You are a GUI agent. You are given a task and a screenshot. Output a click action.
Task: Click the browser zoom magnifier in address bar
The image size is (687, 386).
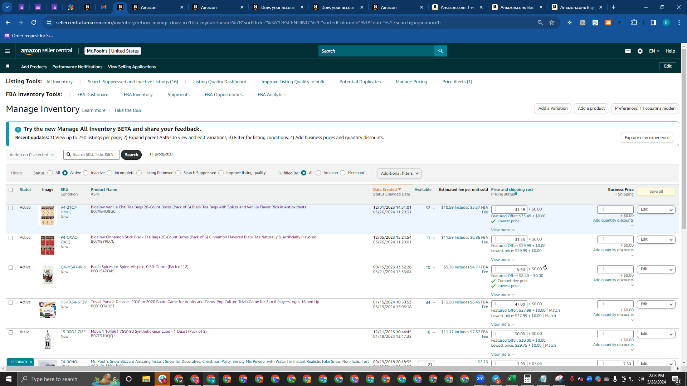(540, 23)
